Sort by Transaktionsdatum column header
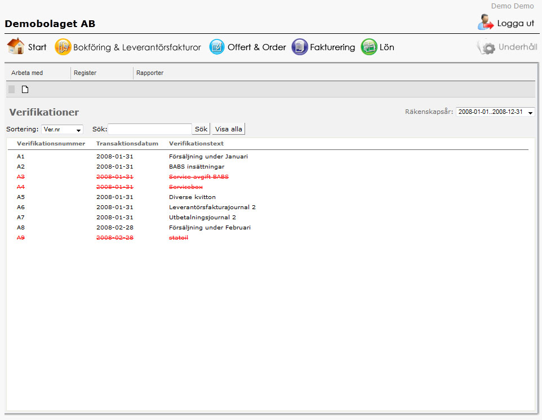The width and height of the screenshot is (542, 420). coord(127,144)
